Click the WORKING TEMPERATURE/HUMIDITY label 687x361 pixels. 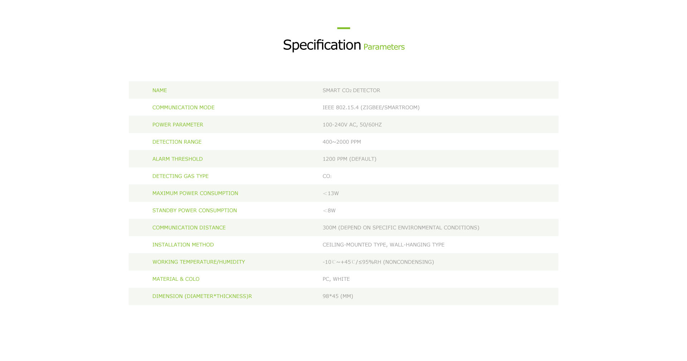point(199,262)
